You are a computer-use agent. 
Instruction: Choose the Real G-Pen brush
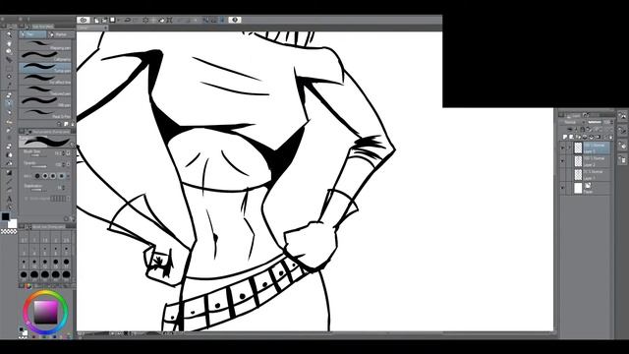pyautogui.click(x=46, y=113)
